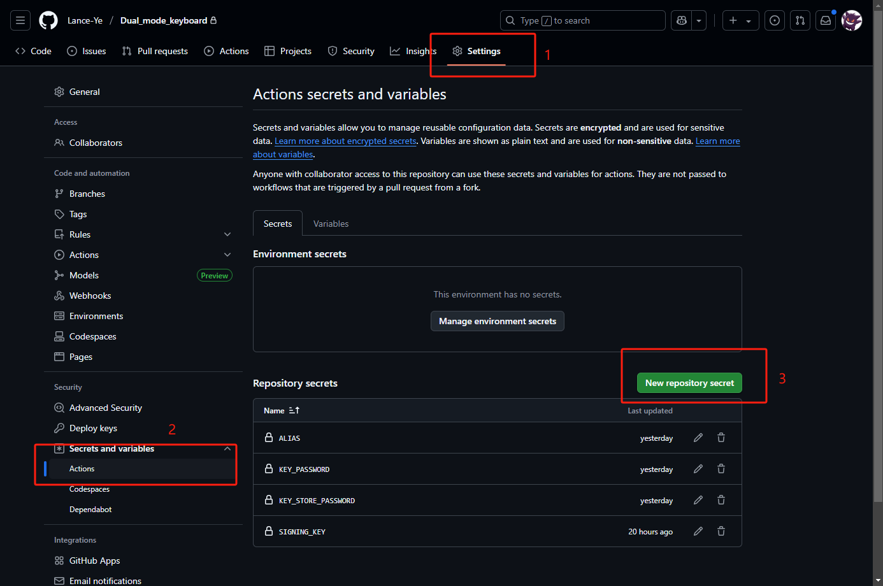This screenshot has height=586, width=883.
Task: Click the GitHub Octocat home logo
Action: pos(48,20)
